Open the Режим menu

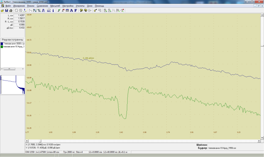point(31,6)
